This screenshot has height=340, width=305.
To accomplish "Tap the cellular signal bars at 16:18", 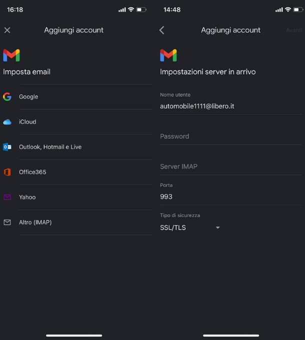I will click(x=122, y=10).
